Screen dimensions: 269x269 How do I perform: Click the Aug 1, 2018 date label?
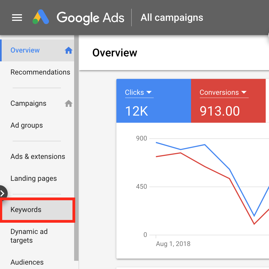(173, 244)
